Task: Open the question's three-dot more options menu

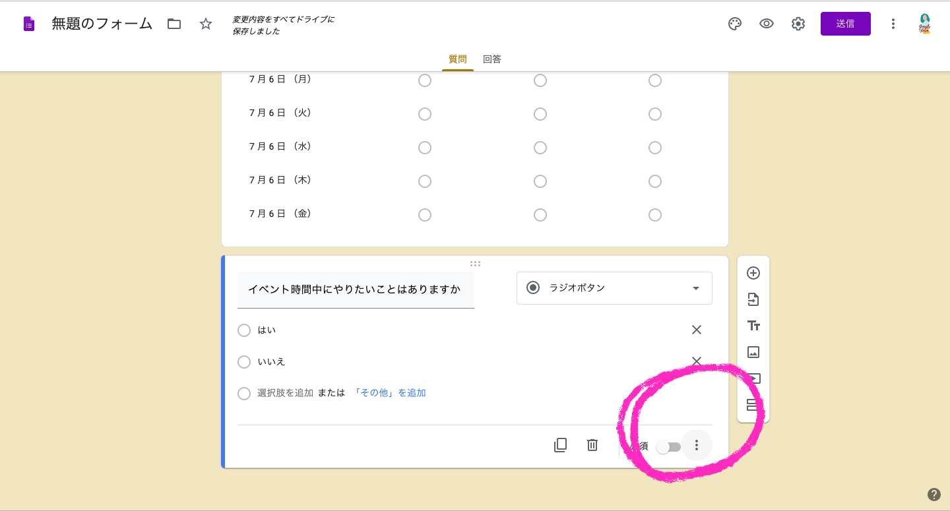Action: (x=696, y=446)
